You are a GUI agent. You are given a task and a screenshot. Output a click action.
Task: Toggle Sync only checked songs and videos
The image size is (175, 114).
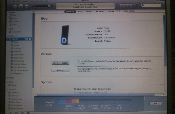[75, 93]
